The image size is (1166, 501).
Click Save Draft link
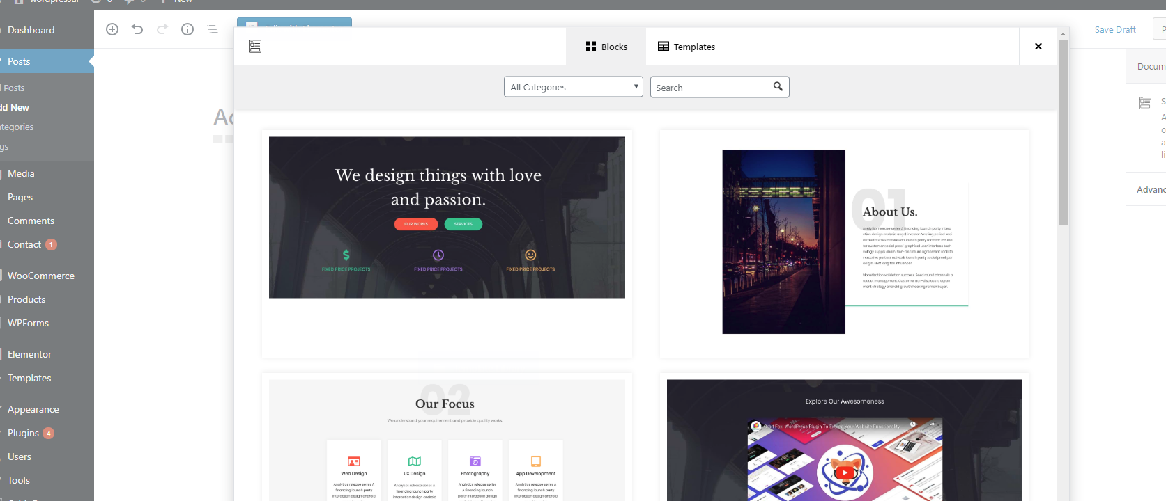1115,29
